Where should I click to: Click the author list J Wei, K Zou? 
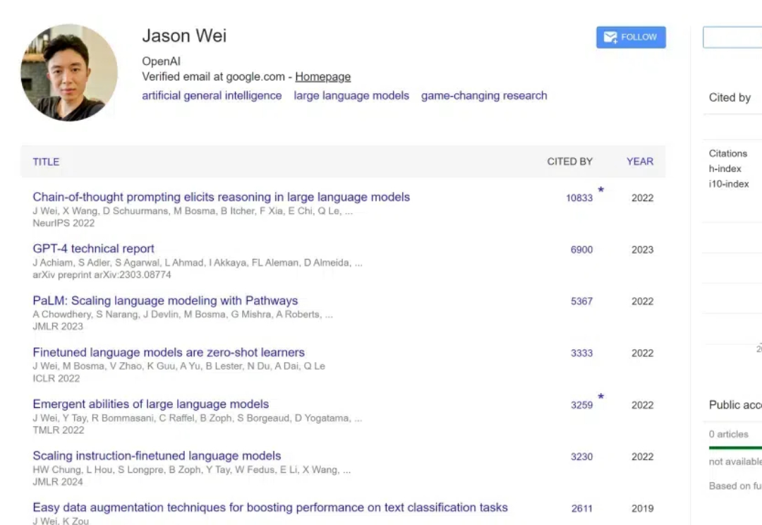pos(61,521)
